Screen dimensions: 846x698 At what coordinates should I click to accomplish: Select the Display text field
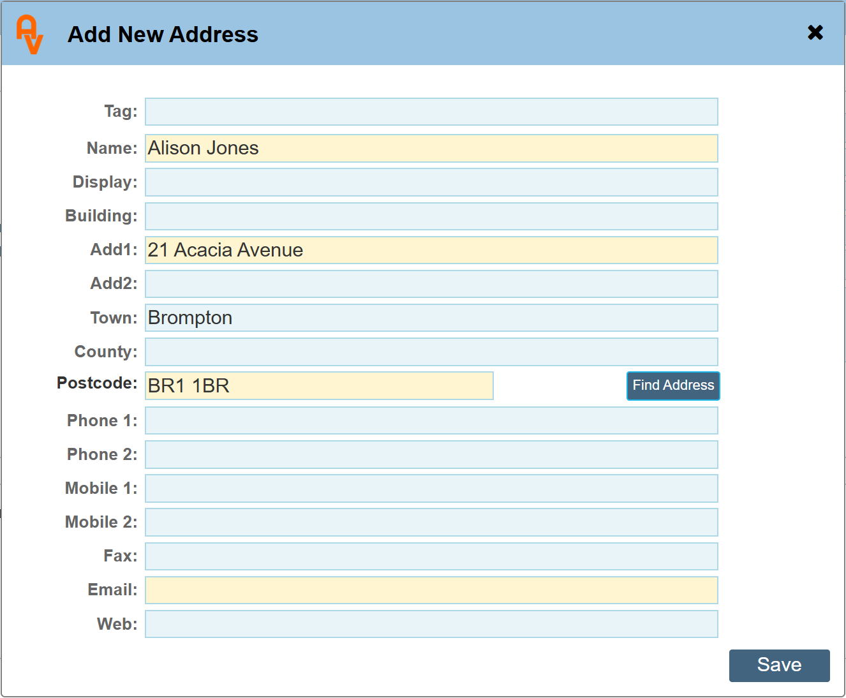coord(431,182)
